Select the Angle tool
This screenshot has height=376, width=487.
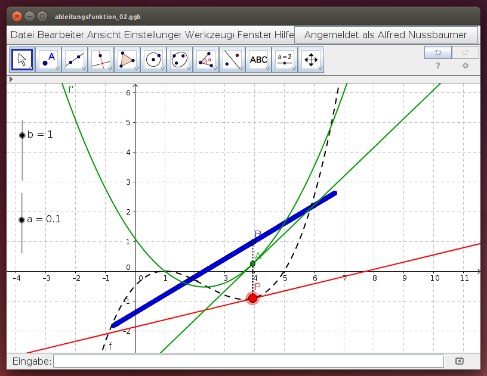pyautogui.click(x=206, y=60)
